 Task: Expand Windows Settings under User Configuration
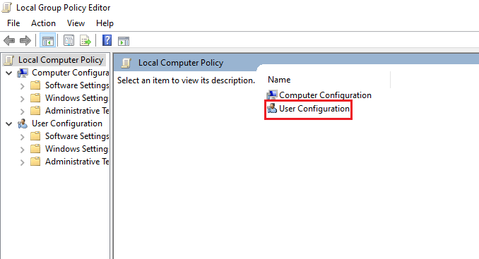[23, 149]
